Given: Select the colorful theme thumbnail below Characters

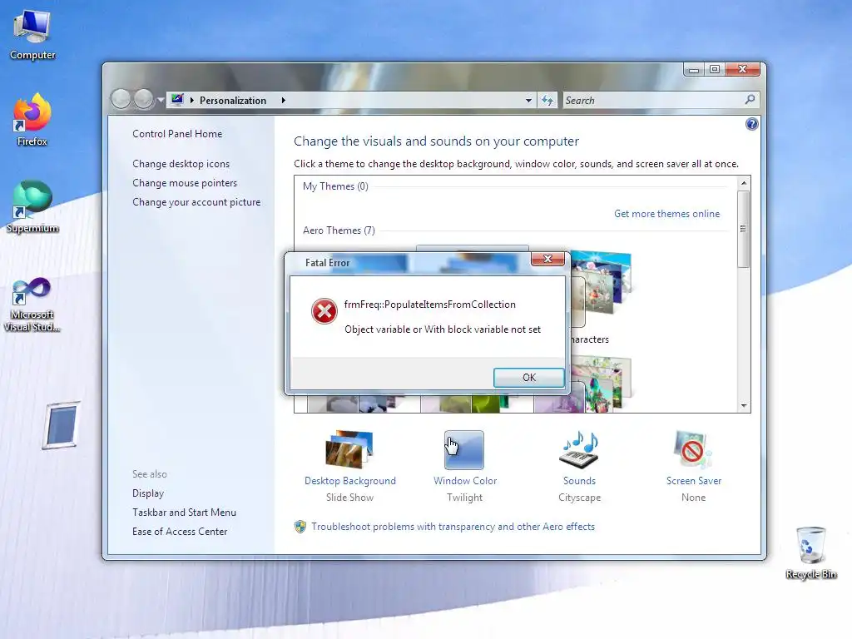Looking at the screenshot, I should [601, 383].
